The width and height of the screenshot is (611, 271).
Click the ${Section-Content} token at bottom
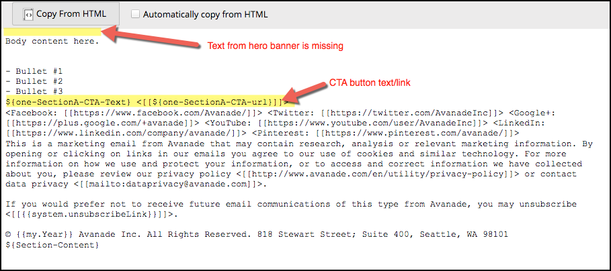point(52,245)
